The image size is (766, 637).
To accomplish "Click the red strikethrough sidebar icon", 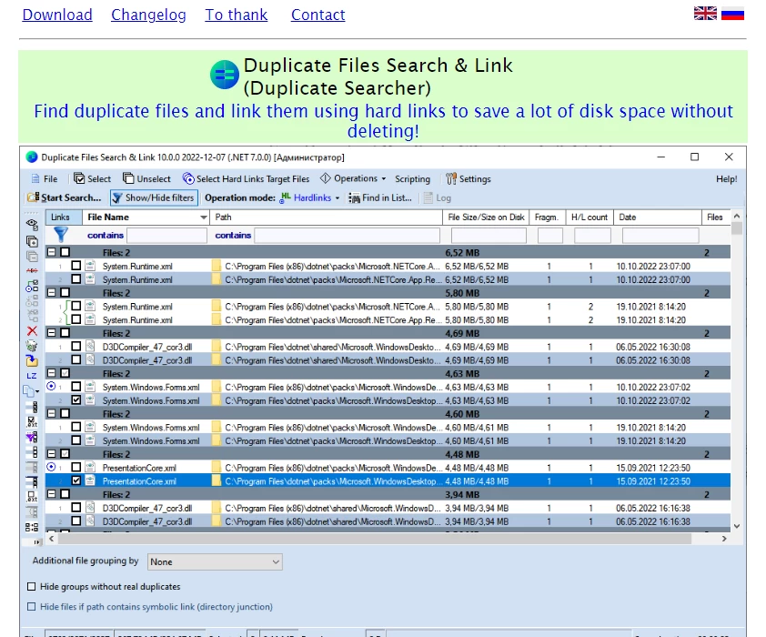I will tap(32, 270).
